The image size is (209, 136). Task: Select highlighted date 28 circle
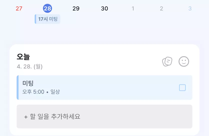coord(48,9)
